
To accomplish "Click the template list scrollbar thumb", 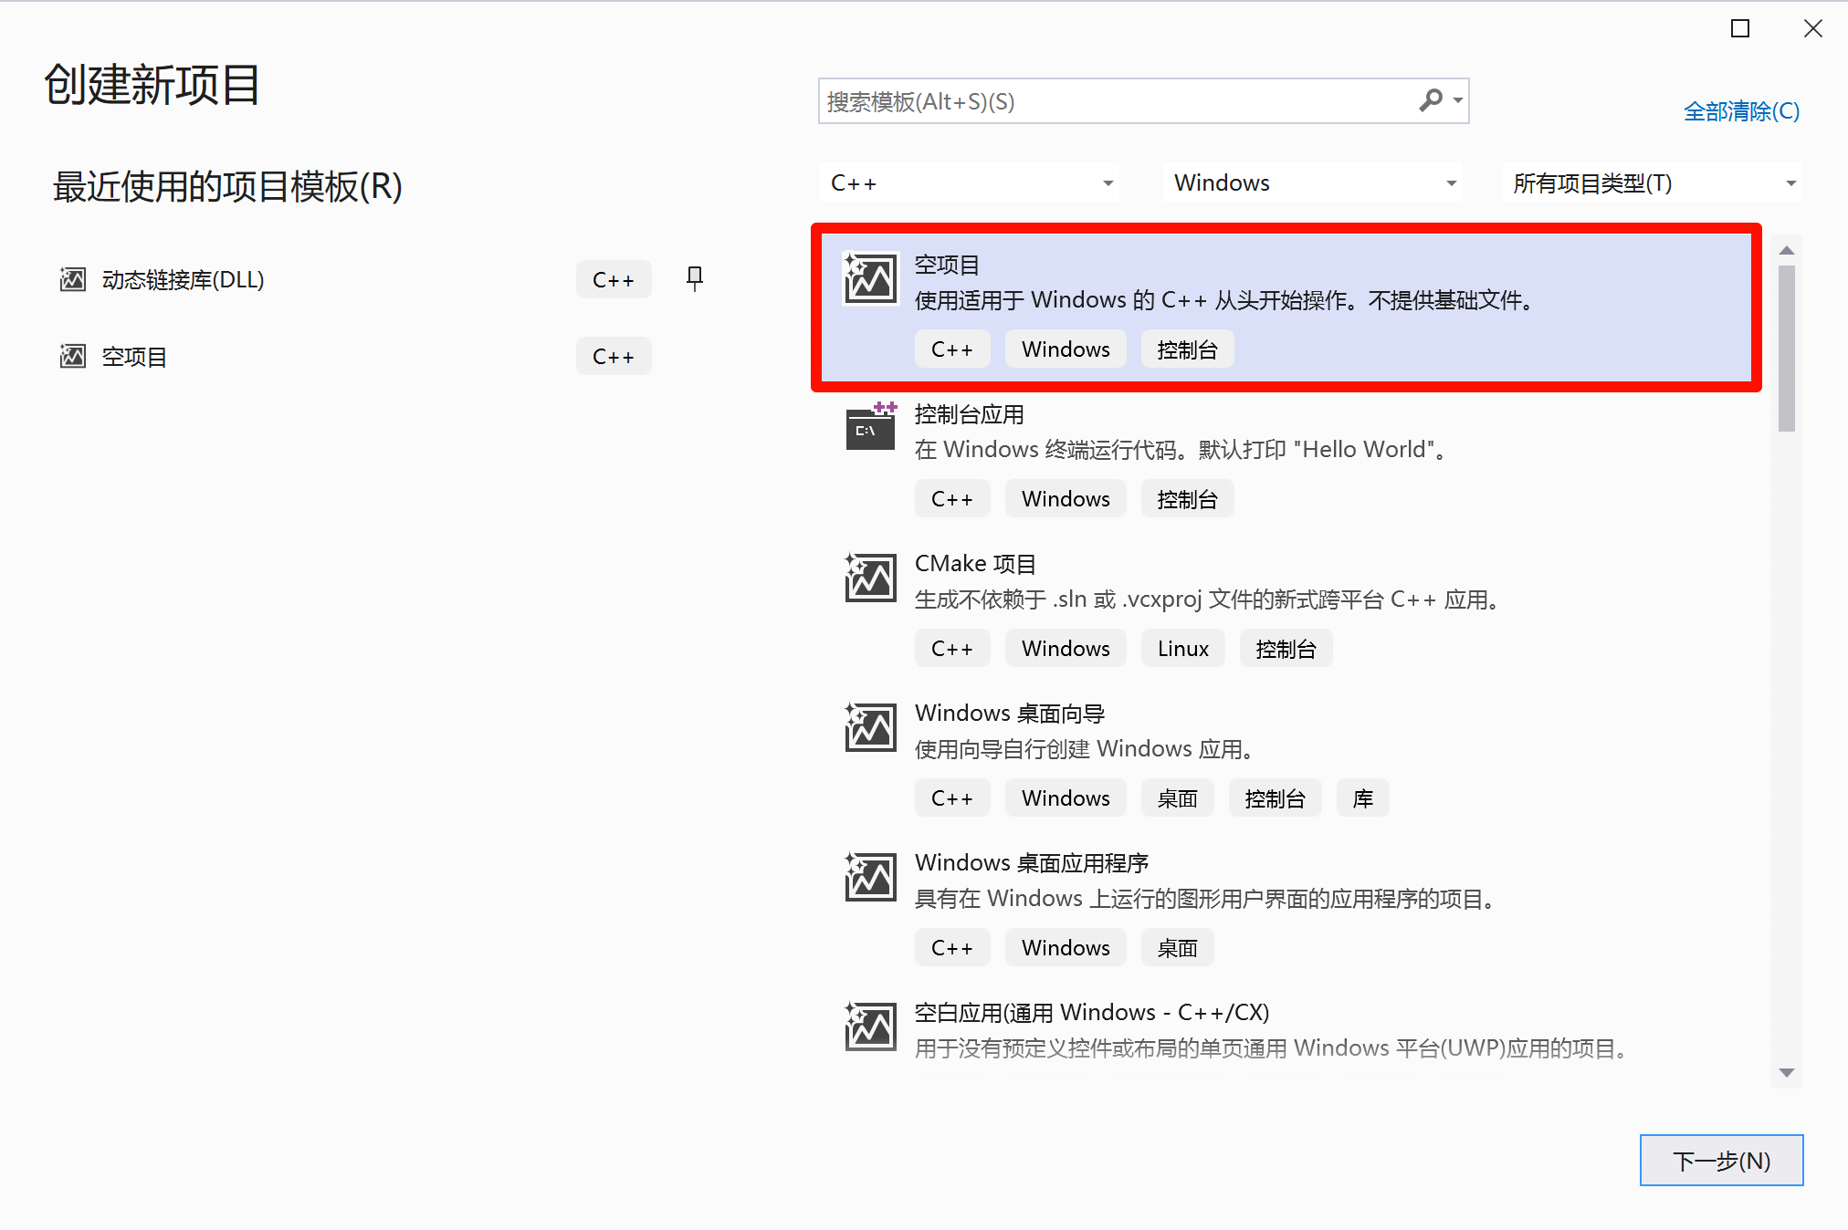I will [x=1786, y=347].
